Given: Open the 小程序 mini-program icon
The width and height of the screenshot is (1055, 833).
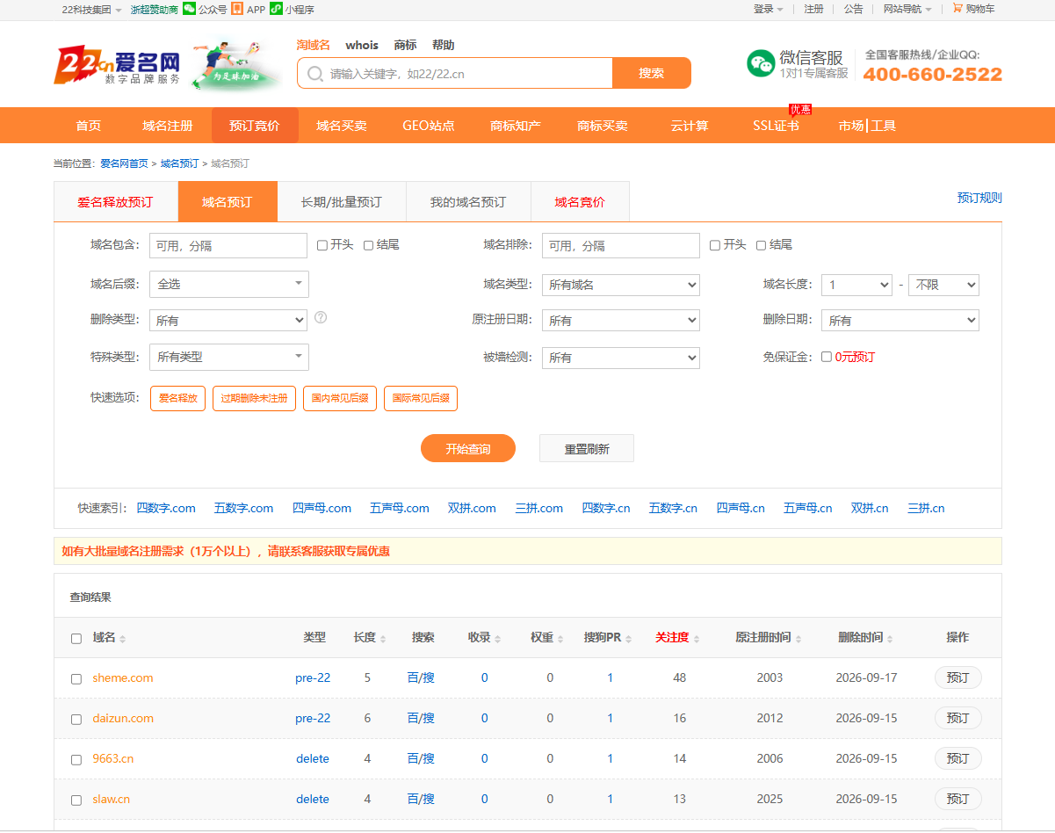Looking at the screenshot, I should [x=276, y=9].
